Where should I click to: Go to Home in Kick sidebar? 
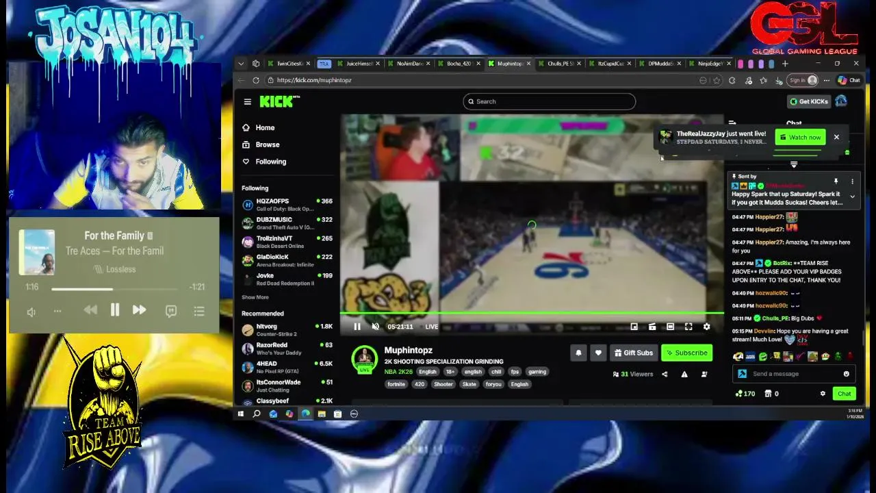[x=259, y=127]
